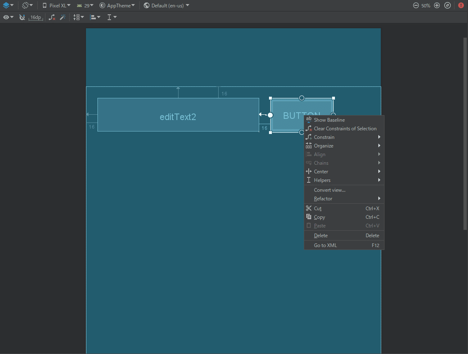Click the Center alignment icon in menu

tap(309, 171)
